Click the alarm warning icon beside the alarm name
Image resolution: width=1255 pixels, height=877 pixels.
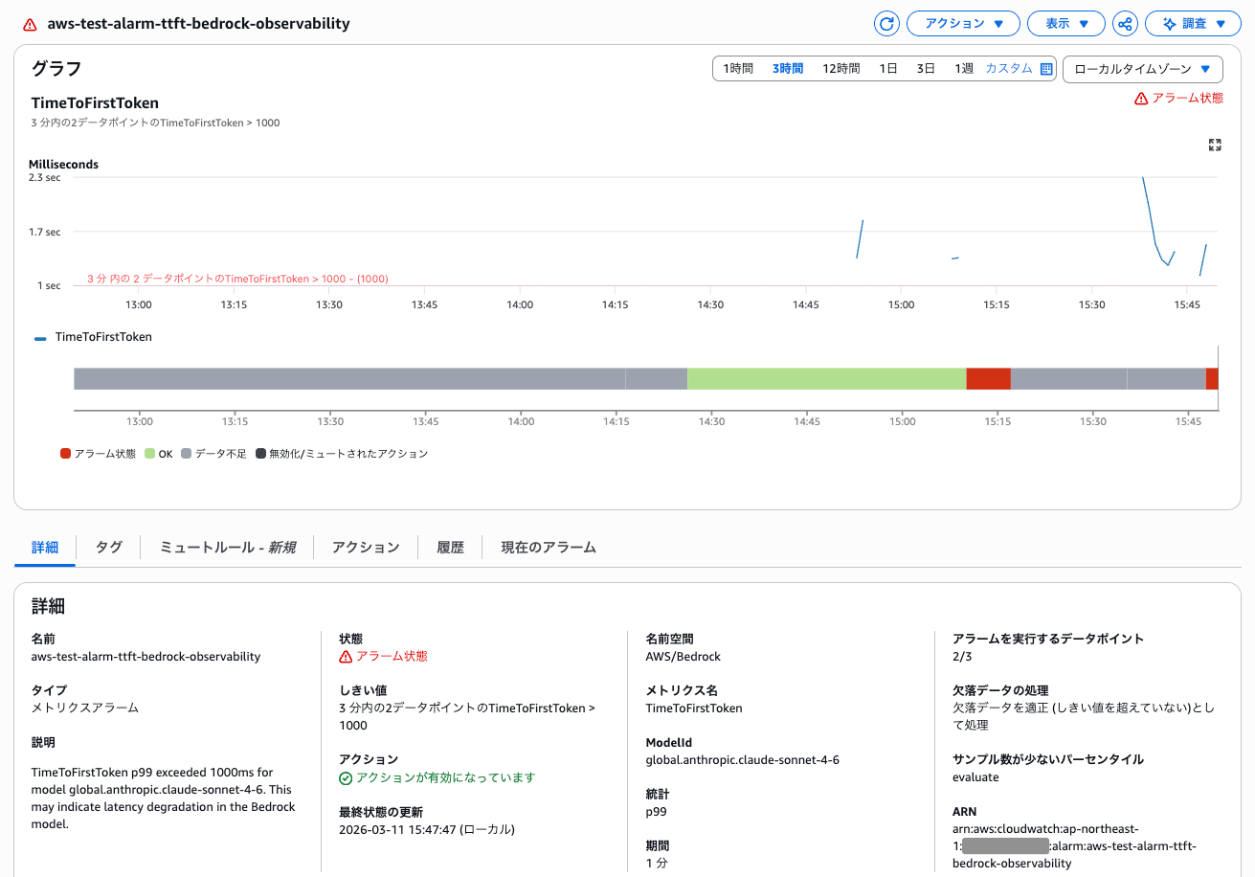point(29,23)
